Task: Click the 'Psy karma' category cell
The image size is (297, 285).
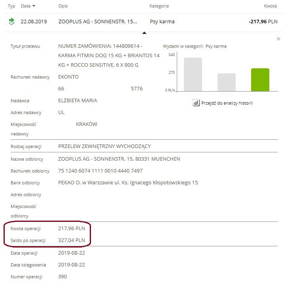Action: pyautogui.click(x=162, y=22)
